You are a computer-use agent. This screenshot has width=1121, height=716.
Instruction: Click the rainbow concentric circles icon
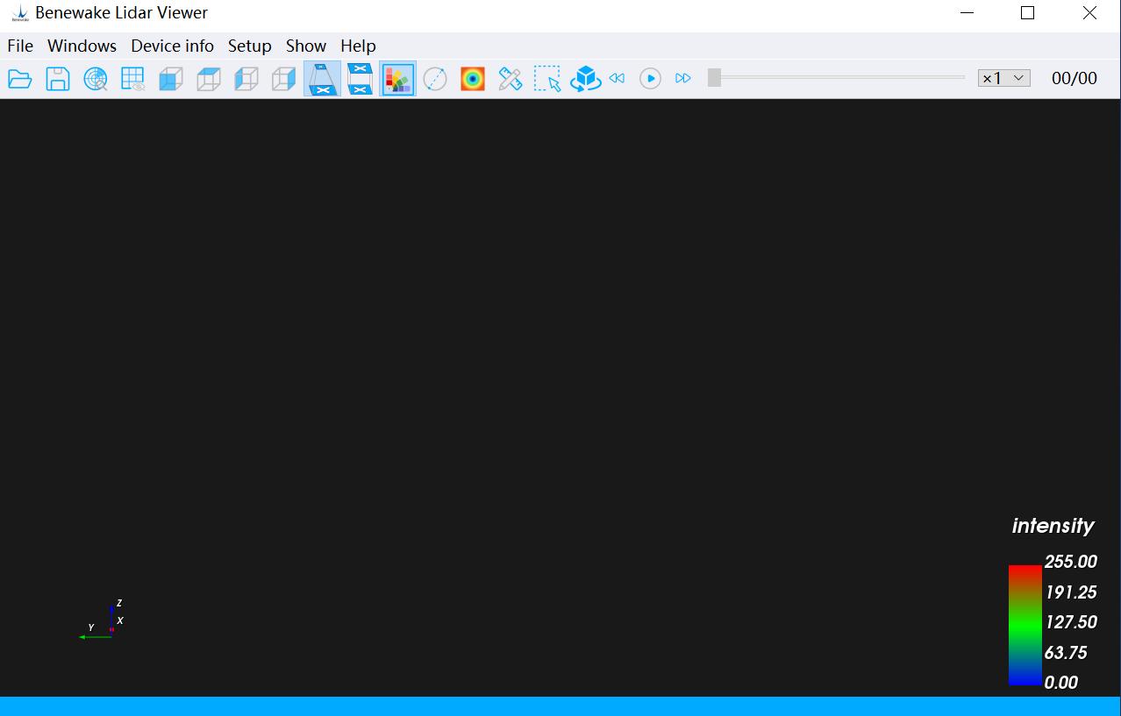click(473, 79)
